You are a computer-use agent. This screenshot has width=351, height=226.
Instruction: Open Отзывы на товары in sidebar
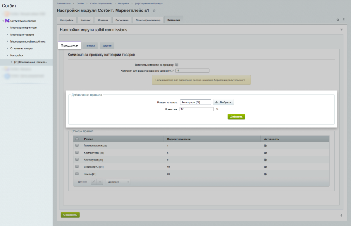21,48
